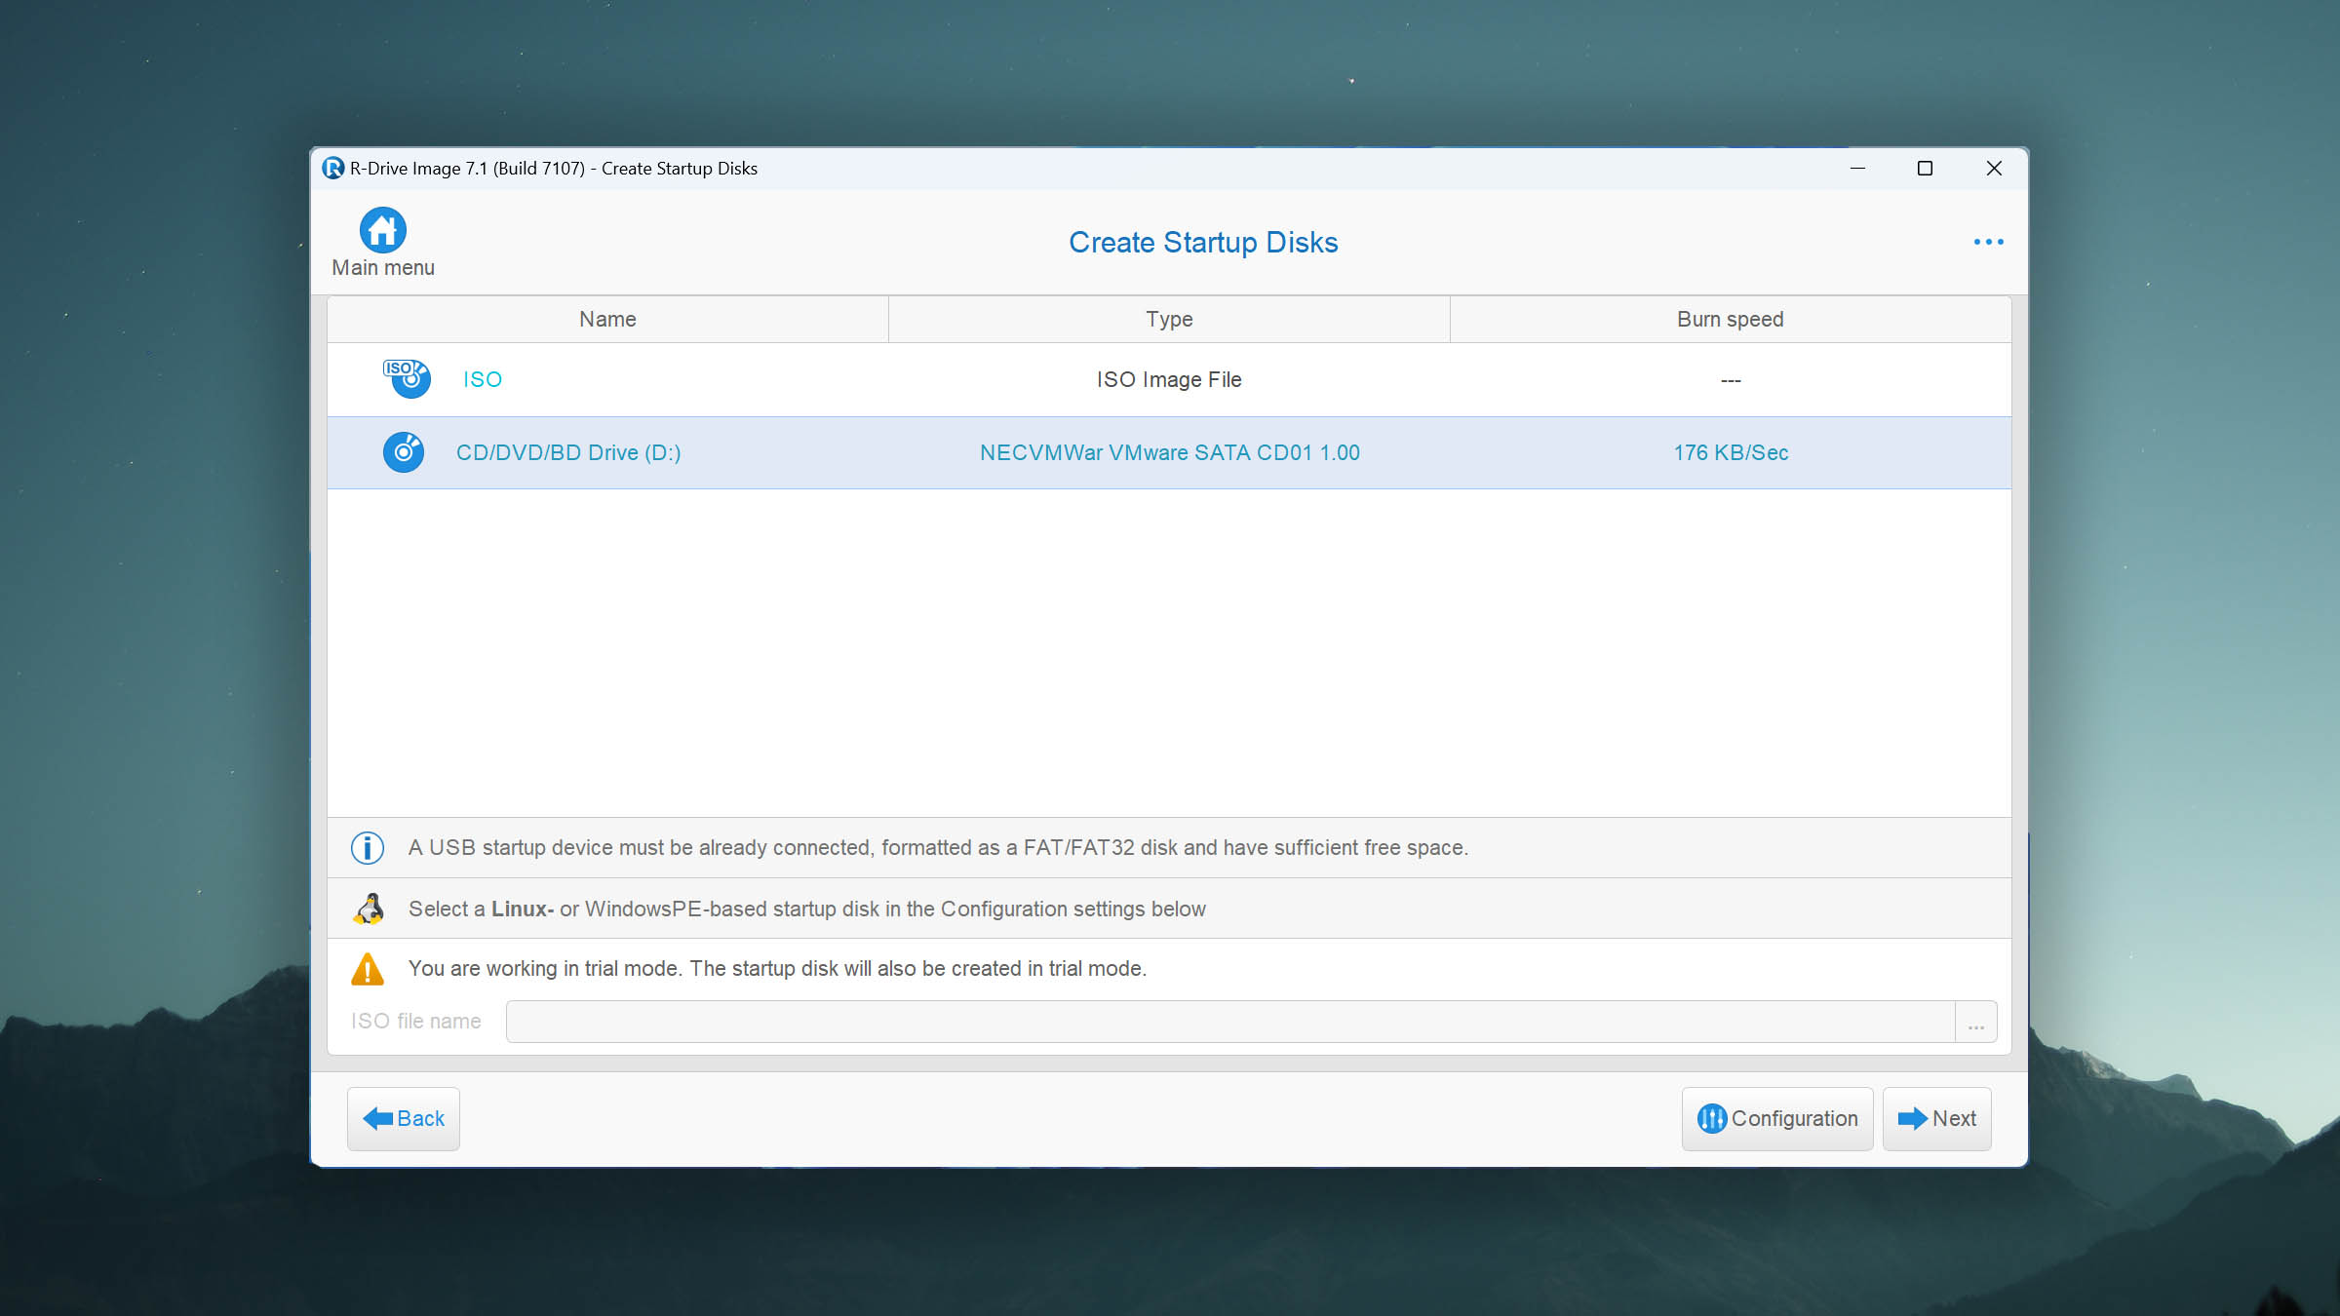The height and width of the screenshot is (1316, 2340).
Task: Maximize the R-Drive Image window
Action: click(1926, 169)
